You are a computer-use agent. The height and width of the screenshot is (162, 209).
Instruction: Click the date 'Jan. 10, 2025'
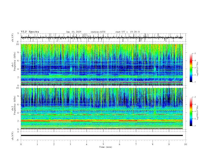coord(74,32)
